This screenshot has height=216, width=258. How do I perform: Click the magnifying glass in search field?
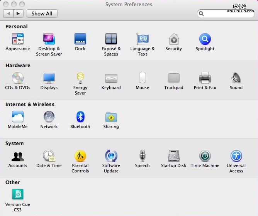tap(201, 13)
